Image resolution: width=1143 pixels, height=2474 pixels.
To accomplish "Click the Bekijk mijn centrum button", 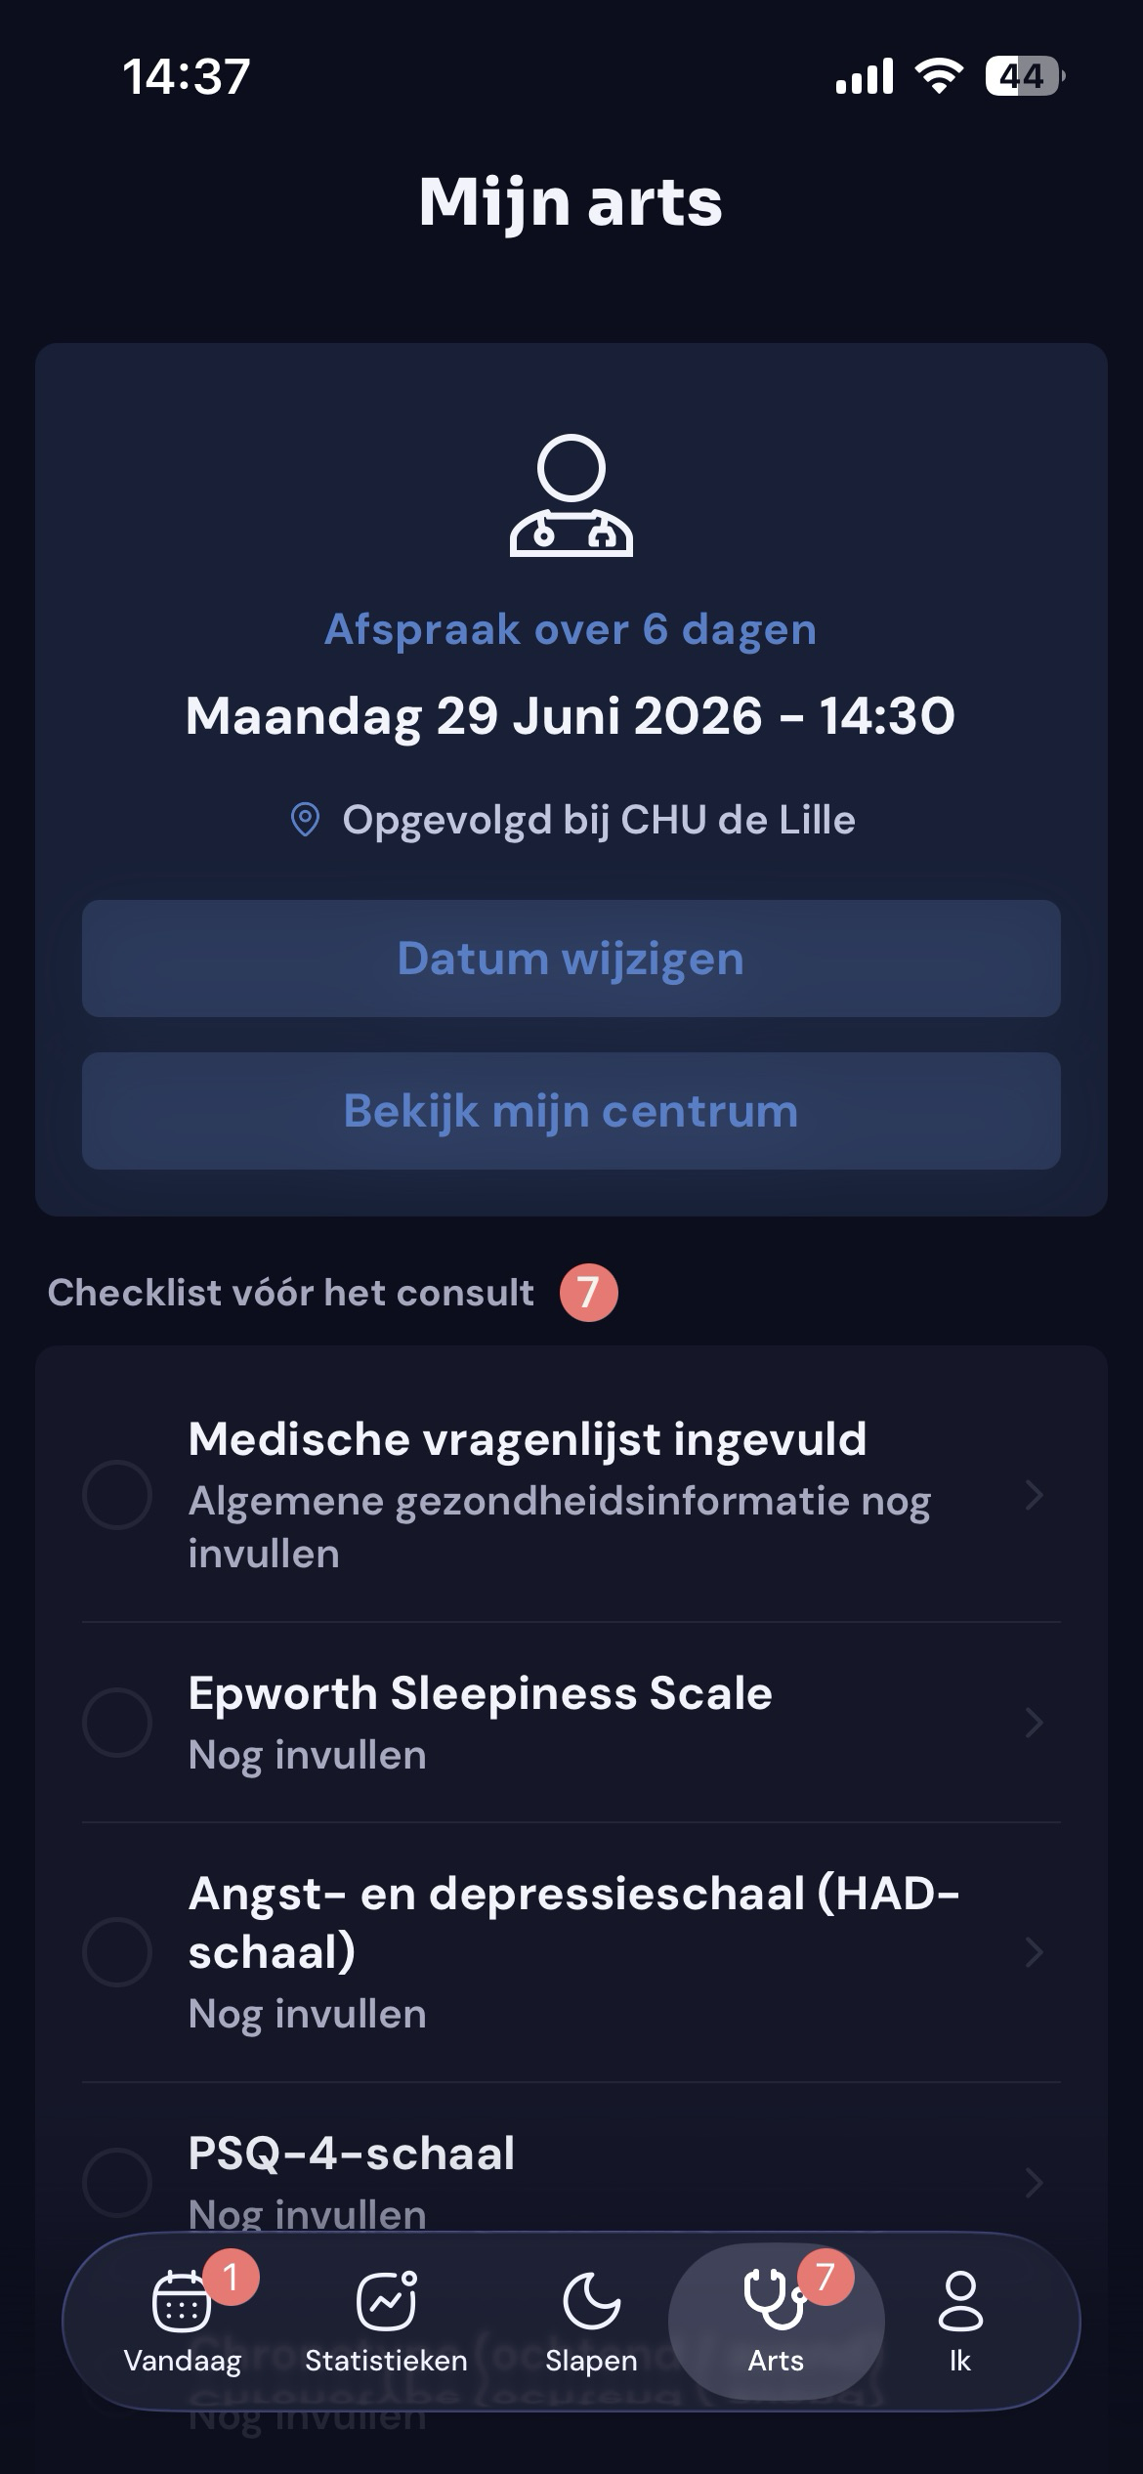I will (x=571, y=1111).
